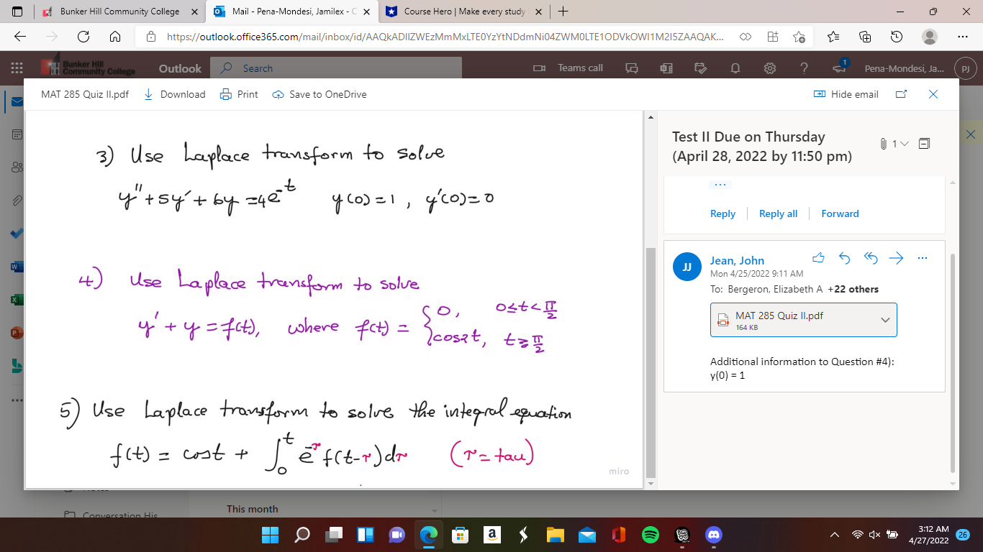The width and height of the screenshot is (983, 552).
Task: Open the To Do app from the sidebar
Action: (18, 233)
